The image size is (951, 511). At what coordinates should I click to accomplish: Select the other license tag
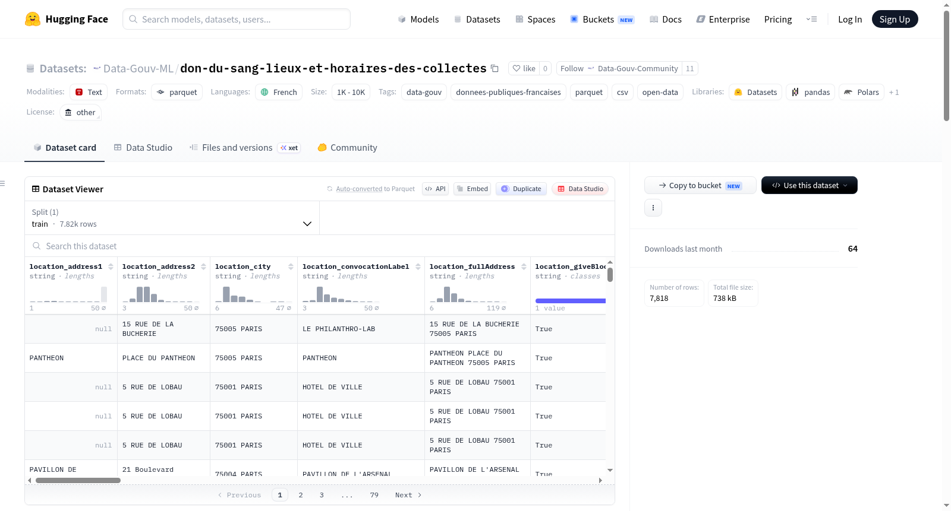click(80, 112)
